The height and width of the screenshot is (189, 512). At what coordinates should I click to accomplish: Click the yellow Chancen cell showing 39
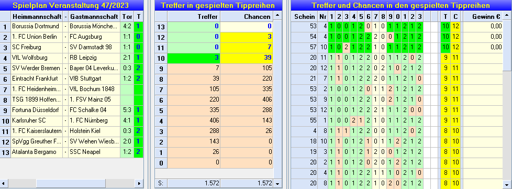[247, 58]
